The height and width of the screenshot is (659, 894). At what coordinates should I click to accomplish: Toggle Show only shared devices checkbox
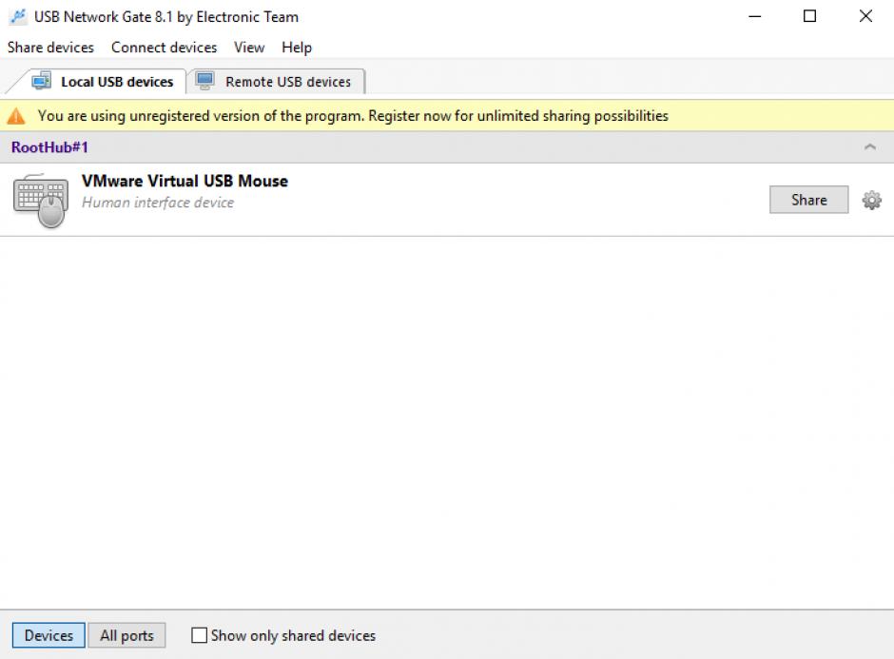(x=199, y=635)
